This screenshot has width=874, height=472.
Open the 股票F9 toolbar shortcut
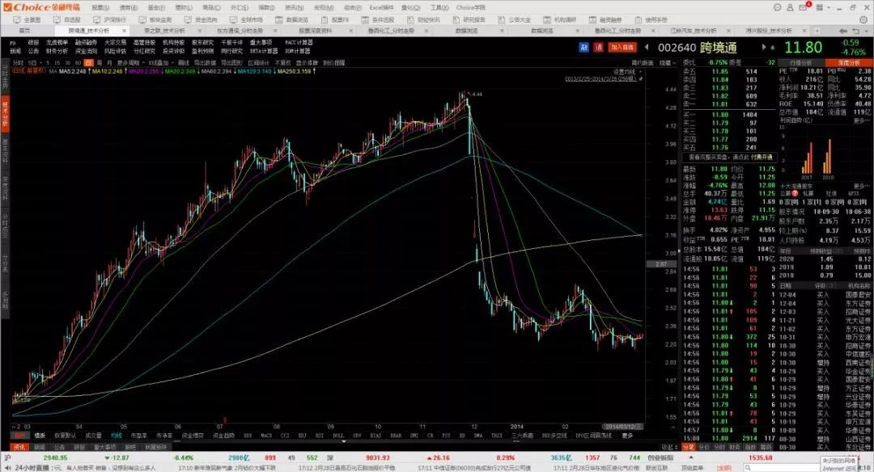[334, 19]
